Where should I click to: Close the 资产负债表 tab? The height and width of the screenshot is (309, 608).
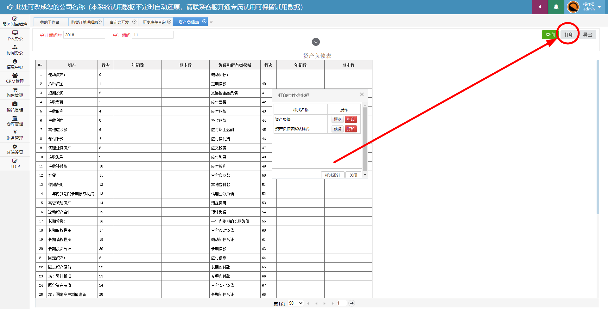[x=204, y=21]
